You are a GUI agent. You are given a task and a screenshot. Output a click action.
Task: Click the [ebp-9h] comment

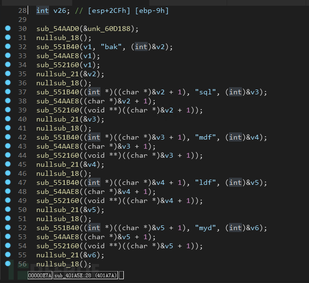click(x=152, y=10)
